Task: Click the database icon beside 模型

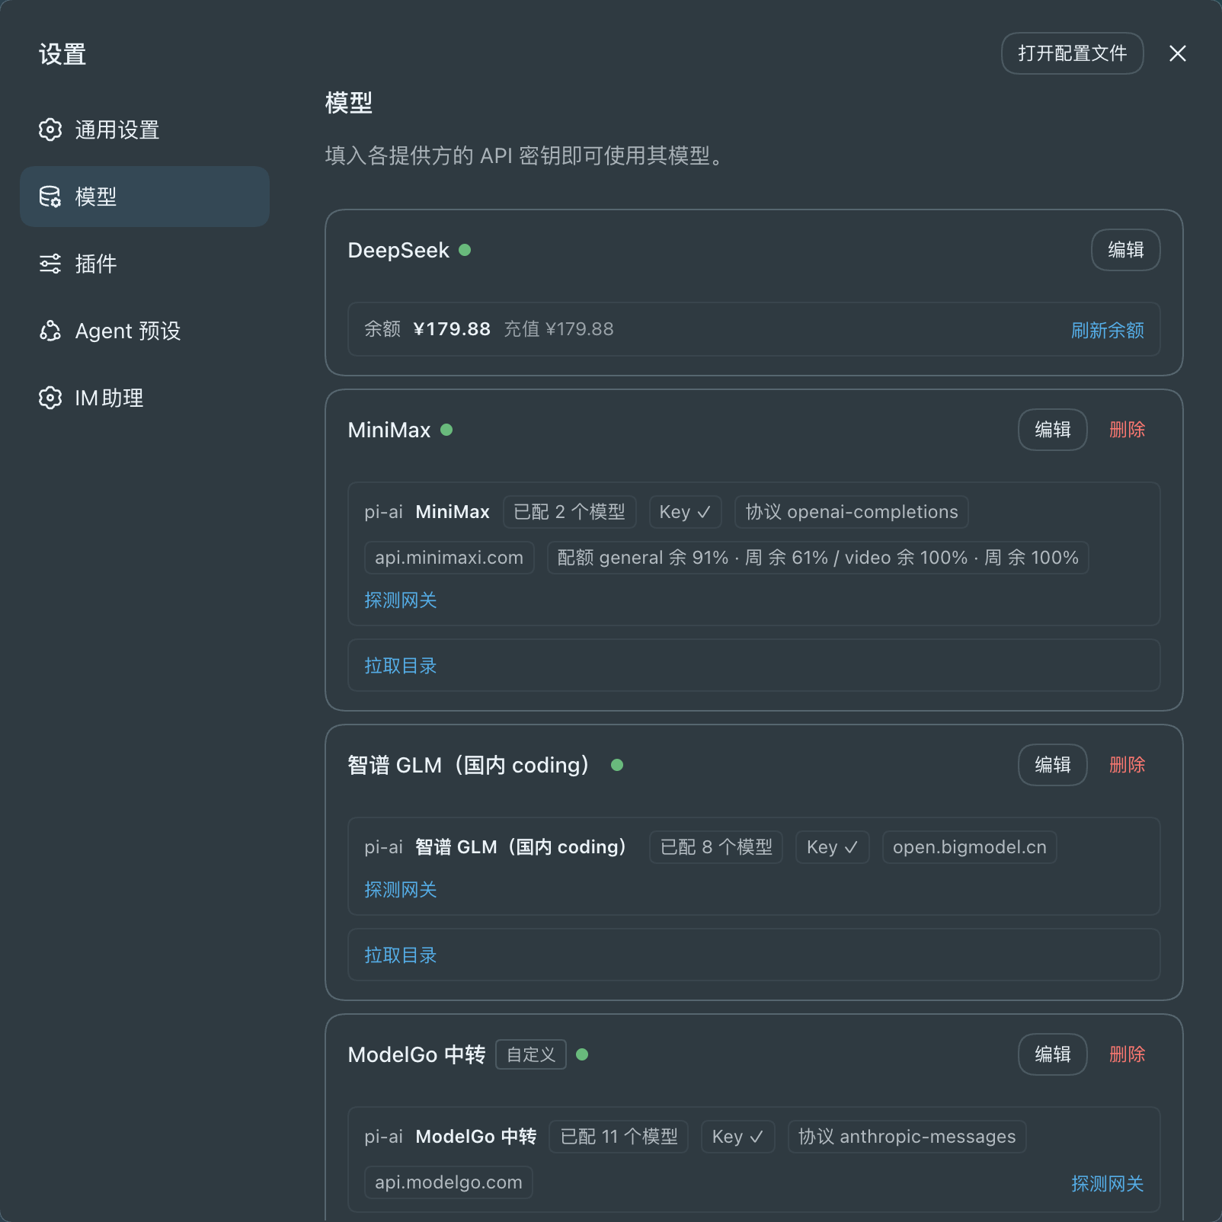Action: (50, 197)
